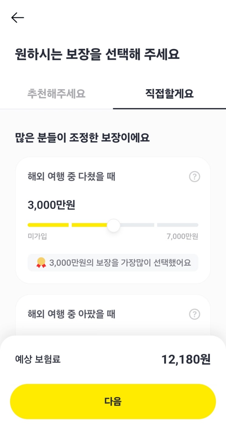Click the 예상 보험료 label
The height and width of the screenshot is (443, 226).
click(38, 360)
